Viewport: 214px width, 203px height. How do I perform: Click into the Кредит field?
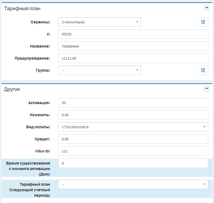coord(133,139)
